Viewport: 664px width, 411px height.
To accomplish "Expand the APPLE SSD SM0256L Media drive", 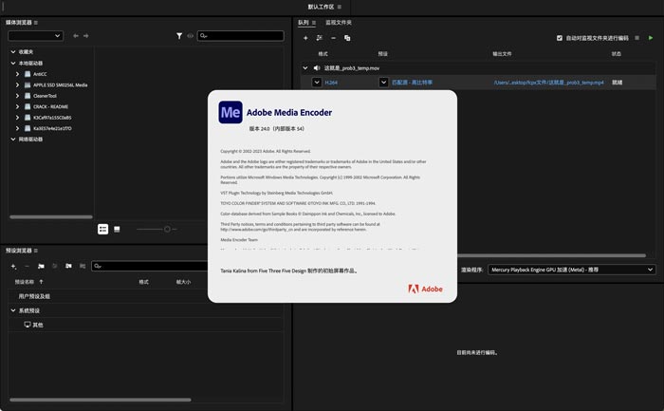I will click(x=17, y=84).
